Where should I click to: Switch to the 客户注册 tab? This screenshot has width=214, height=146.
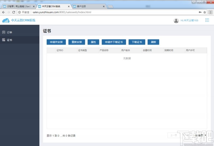tap(89, 7)
